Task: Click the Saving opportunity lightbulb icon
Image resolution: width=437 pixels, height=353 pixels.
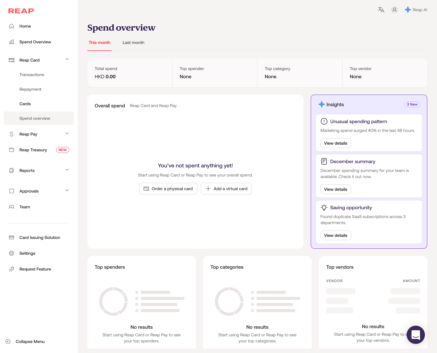Action: (x=324, y=207)
